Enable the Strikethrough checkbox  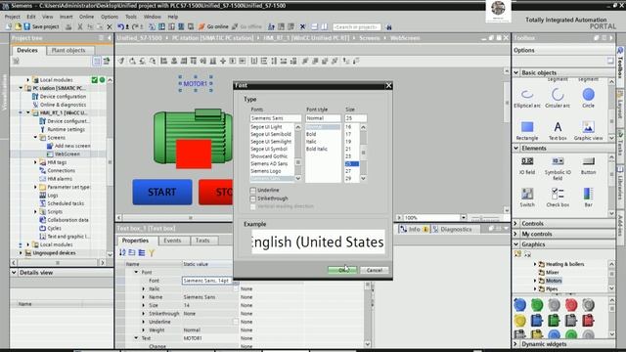click(252, 198)
